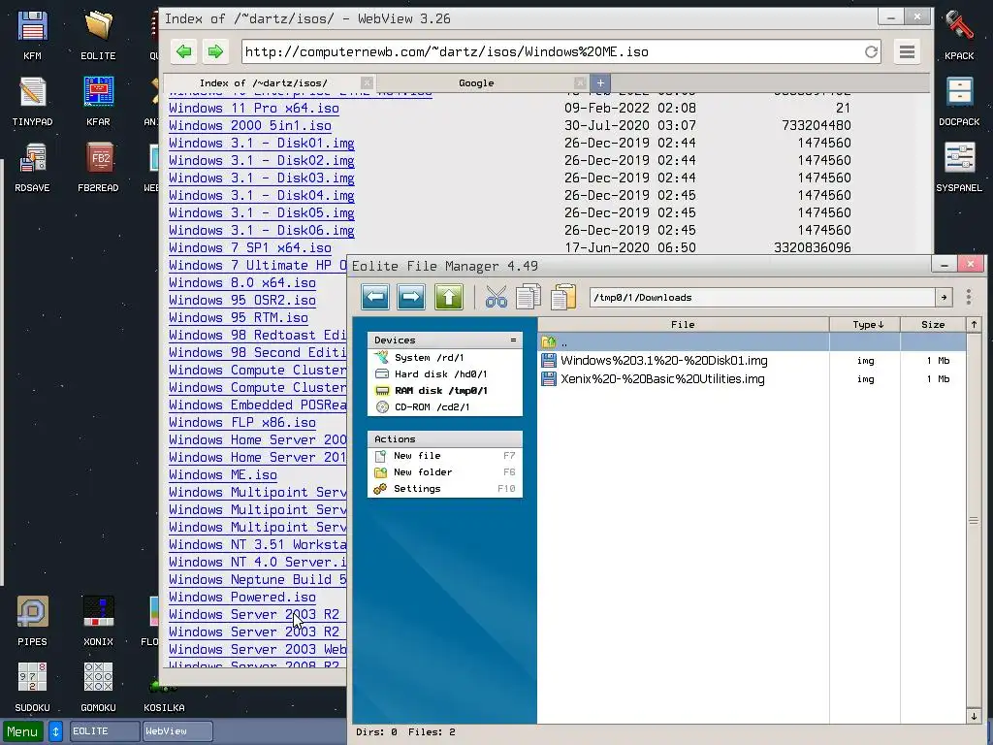Image resolution: width=993 pixels, height=745 pixels.
Task: Open 'Windows 11 Pro x64.iso' link
Action: point(253,109)
